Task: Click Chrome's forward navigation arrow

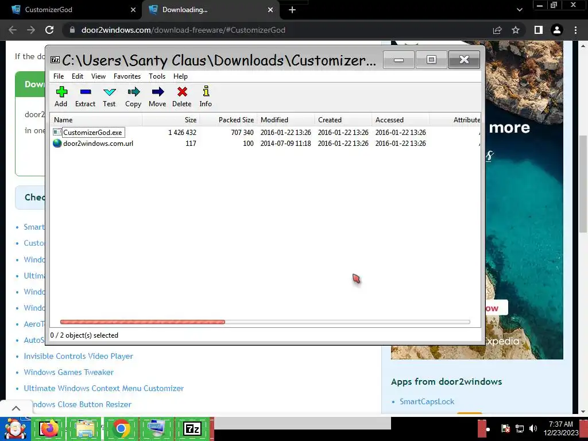Action: (31, 30)
